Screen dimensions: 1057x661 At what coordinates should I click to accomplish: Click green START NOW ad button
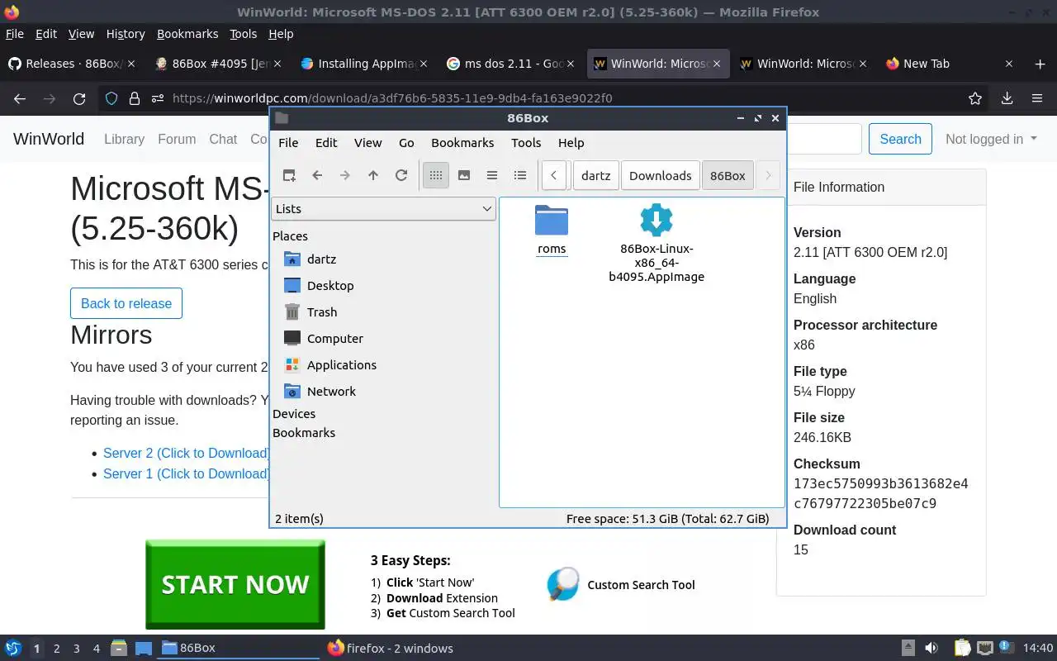(235, 584)
